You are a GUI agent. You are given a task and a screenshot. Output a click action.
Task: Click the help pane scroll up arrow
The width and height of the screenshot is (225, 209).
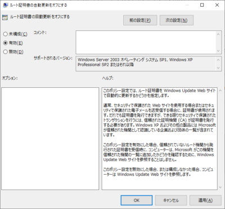coord(220,91)
